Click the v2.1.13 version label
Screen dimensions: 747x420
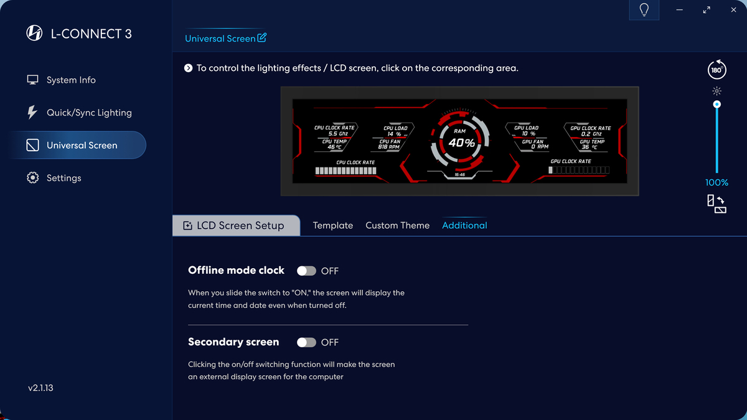(x=40, y=388)
